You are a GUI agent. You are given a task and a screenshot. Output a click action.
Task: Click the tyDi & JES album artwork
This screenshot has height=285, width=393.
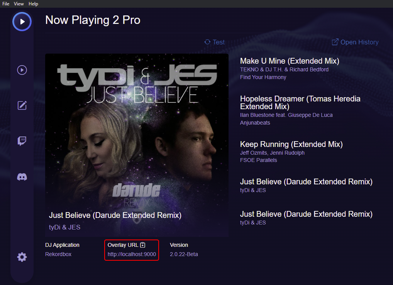[137, 145]
